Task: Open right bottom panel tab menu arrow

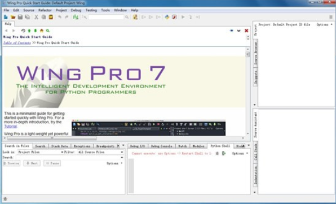Action: pos(249,145)
